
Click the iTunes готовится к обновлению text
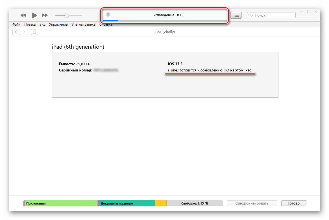coord(210,70)
